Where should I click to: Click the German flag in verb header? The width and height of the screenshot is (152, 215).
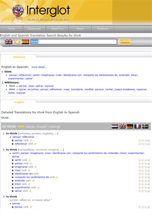tap(130, 126)
